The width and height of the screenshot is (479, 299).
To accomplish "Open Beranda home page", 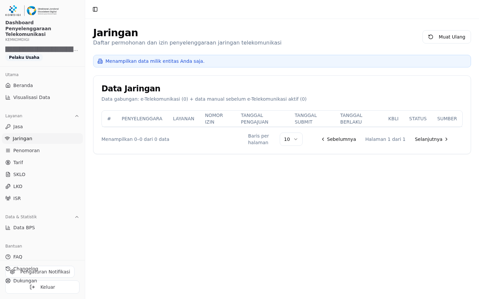I will (x=42, y=85).
